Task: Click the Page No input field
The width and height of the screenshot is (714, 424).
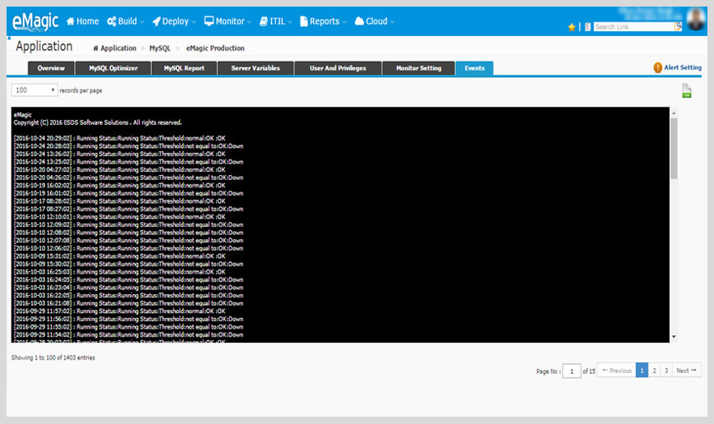Action: (x=572, y=371)
